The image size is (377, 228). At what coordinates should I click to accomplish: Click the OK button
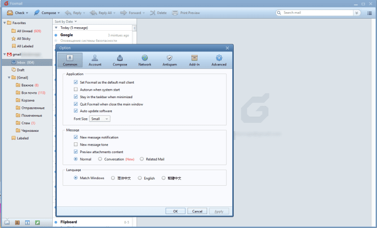click(175, 211)
